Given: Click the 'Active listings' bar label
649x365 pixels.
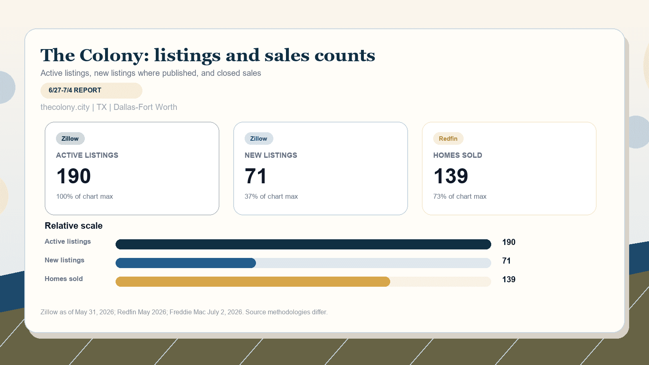Looking at the screenshot, I should [68, 241].
